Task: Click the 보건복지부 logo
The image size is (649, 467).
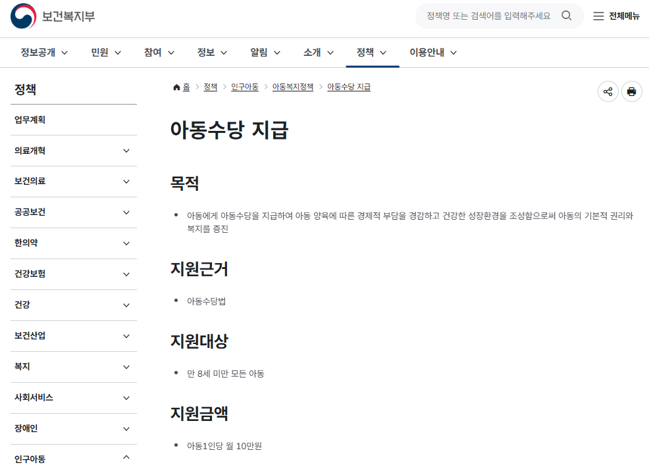Action: pyautogui.click(x=53, y=16)
